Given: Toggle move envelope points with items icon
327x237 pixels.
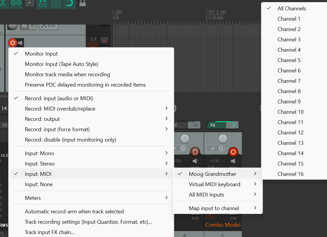Looking at the screenshot, I should coord(43,4).
